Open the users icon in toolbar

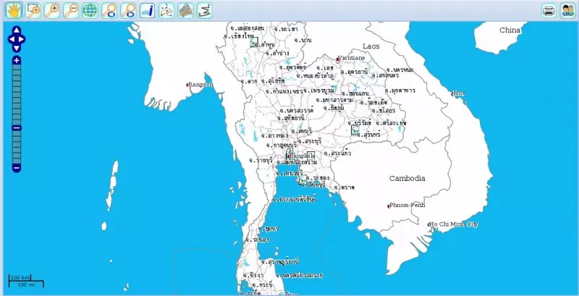click(567, 10)
